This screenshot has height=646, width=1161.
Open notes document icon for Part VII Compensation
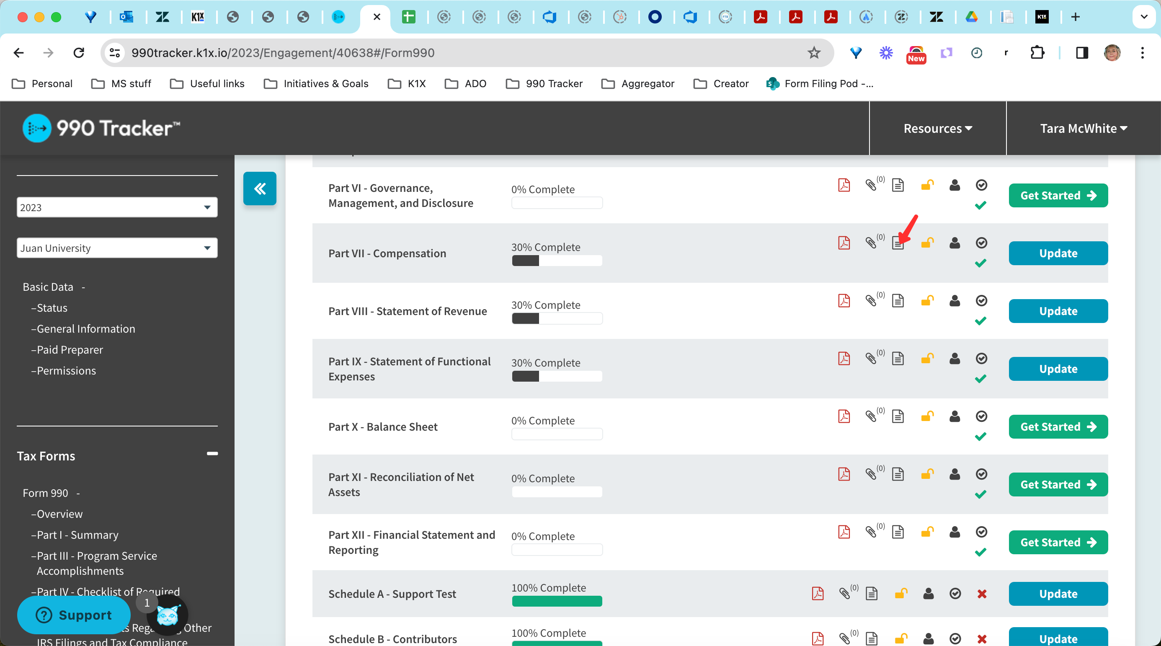pyautogui.click(x=897, y=244)
